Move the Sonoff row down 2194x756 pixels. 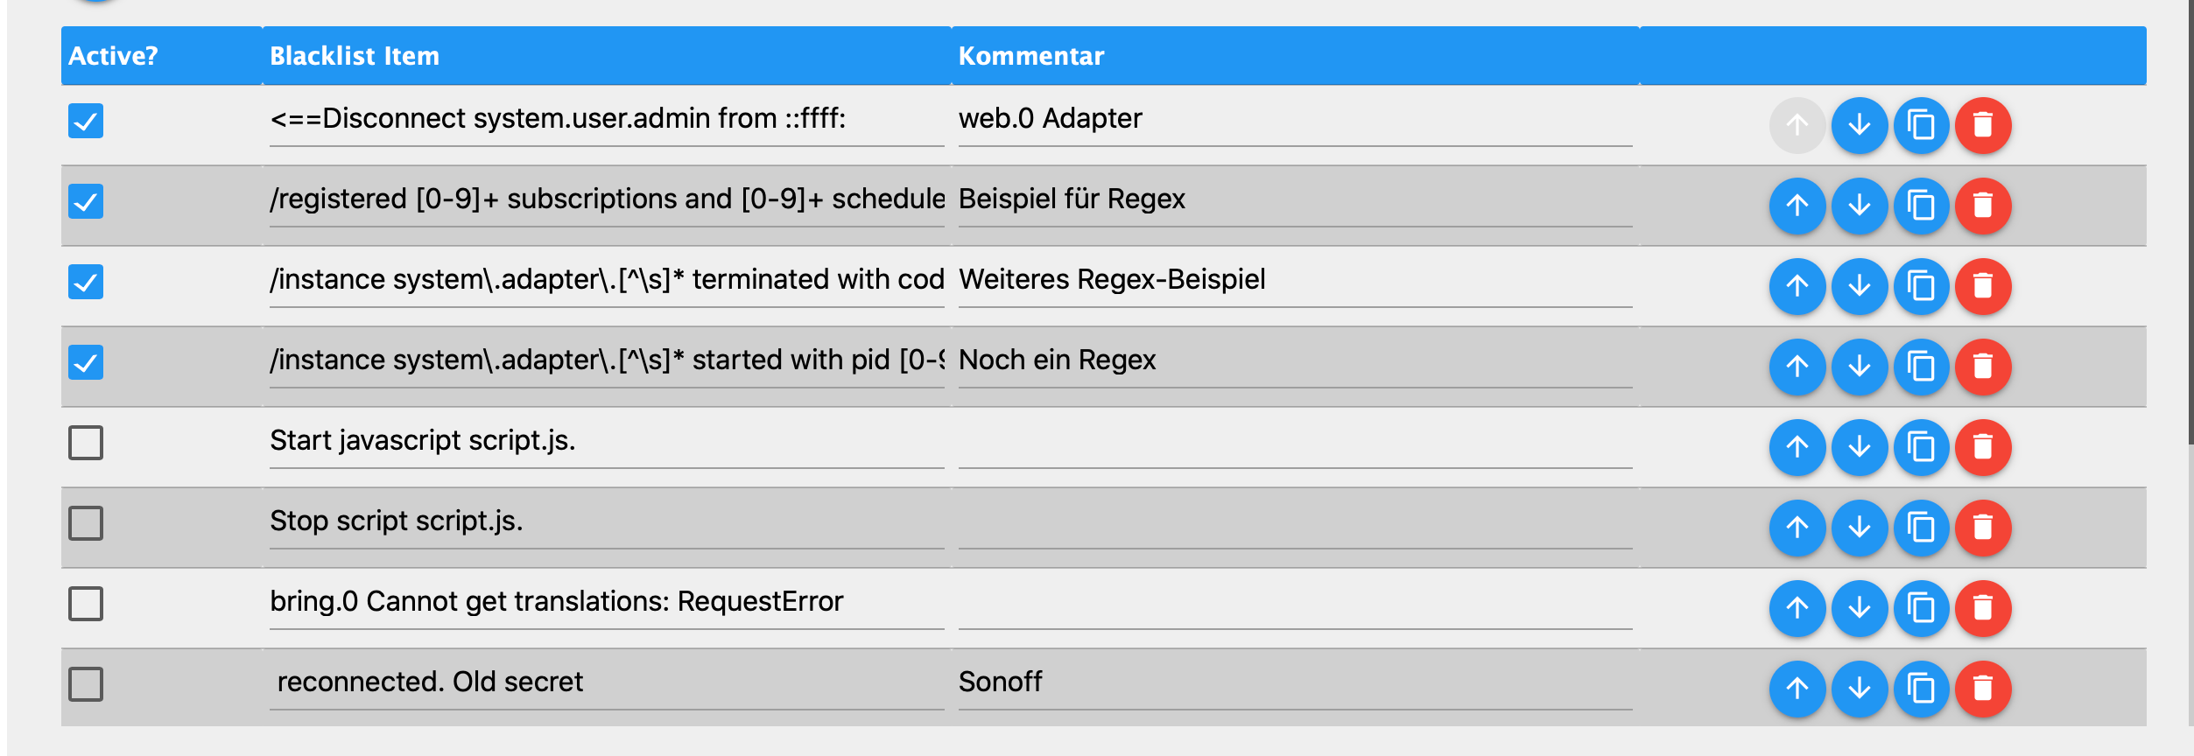pos(1859,689)
